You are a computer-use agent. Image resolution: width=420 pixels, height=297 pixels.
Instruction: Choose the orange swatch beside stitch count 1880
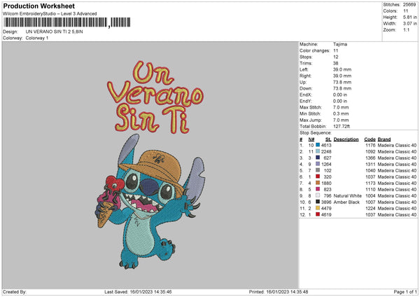click(x=318, y=183)
